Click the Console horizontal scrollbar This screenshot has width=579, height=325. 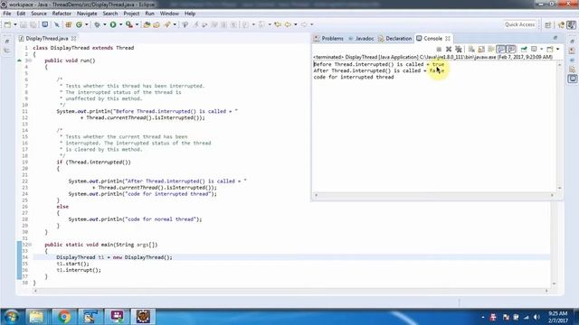coord(434,195)
